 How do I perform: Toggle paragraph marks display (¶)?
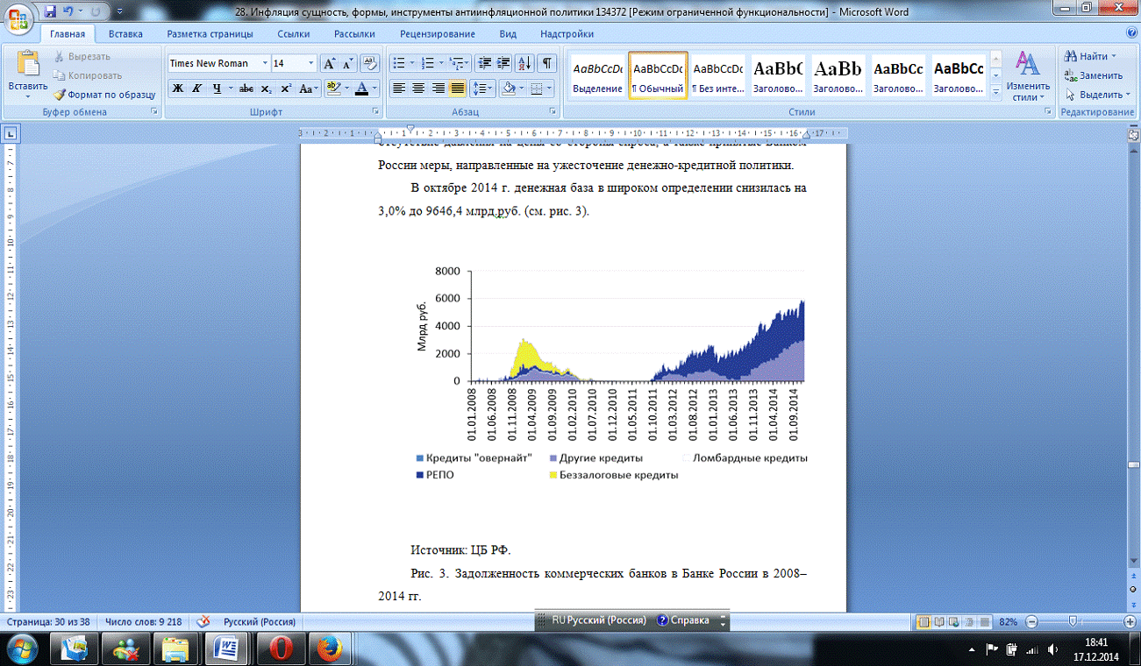click(547, 63)
